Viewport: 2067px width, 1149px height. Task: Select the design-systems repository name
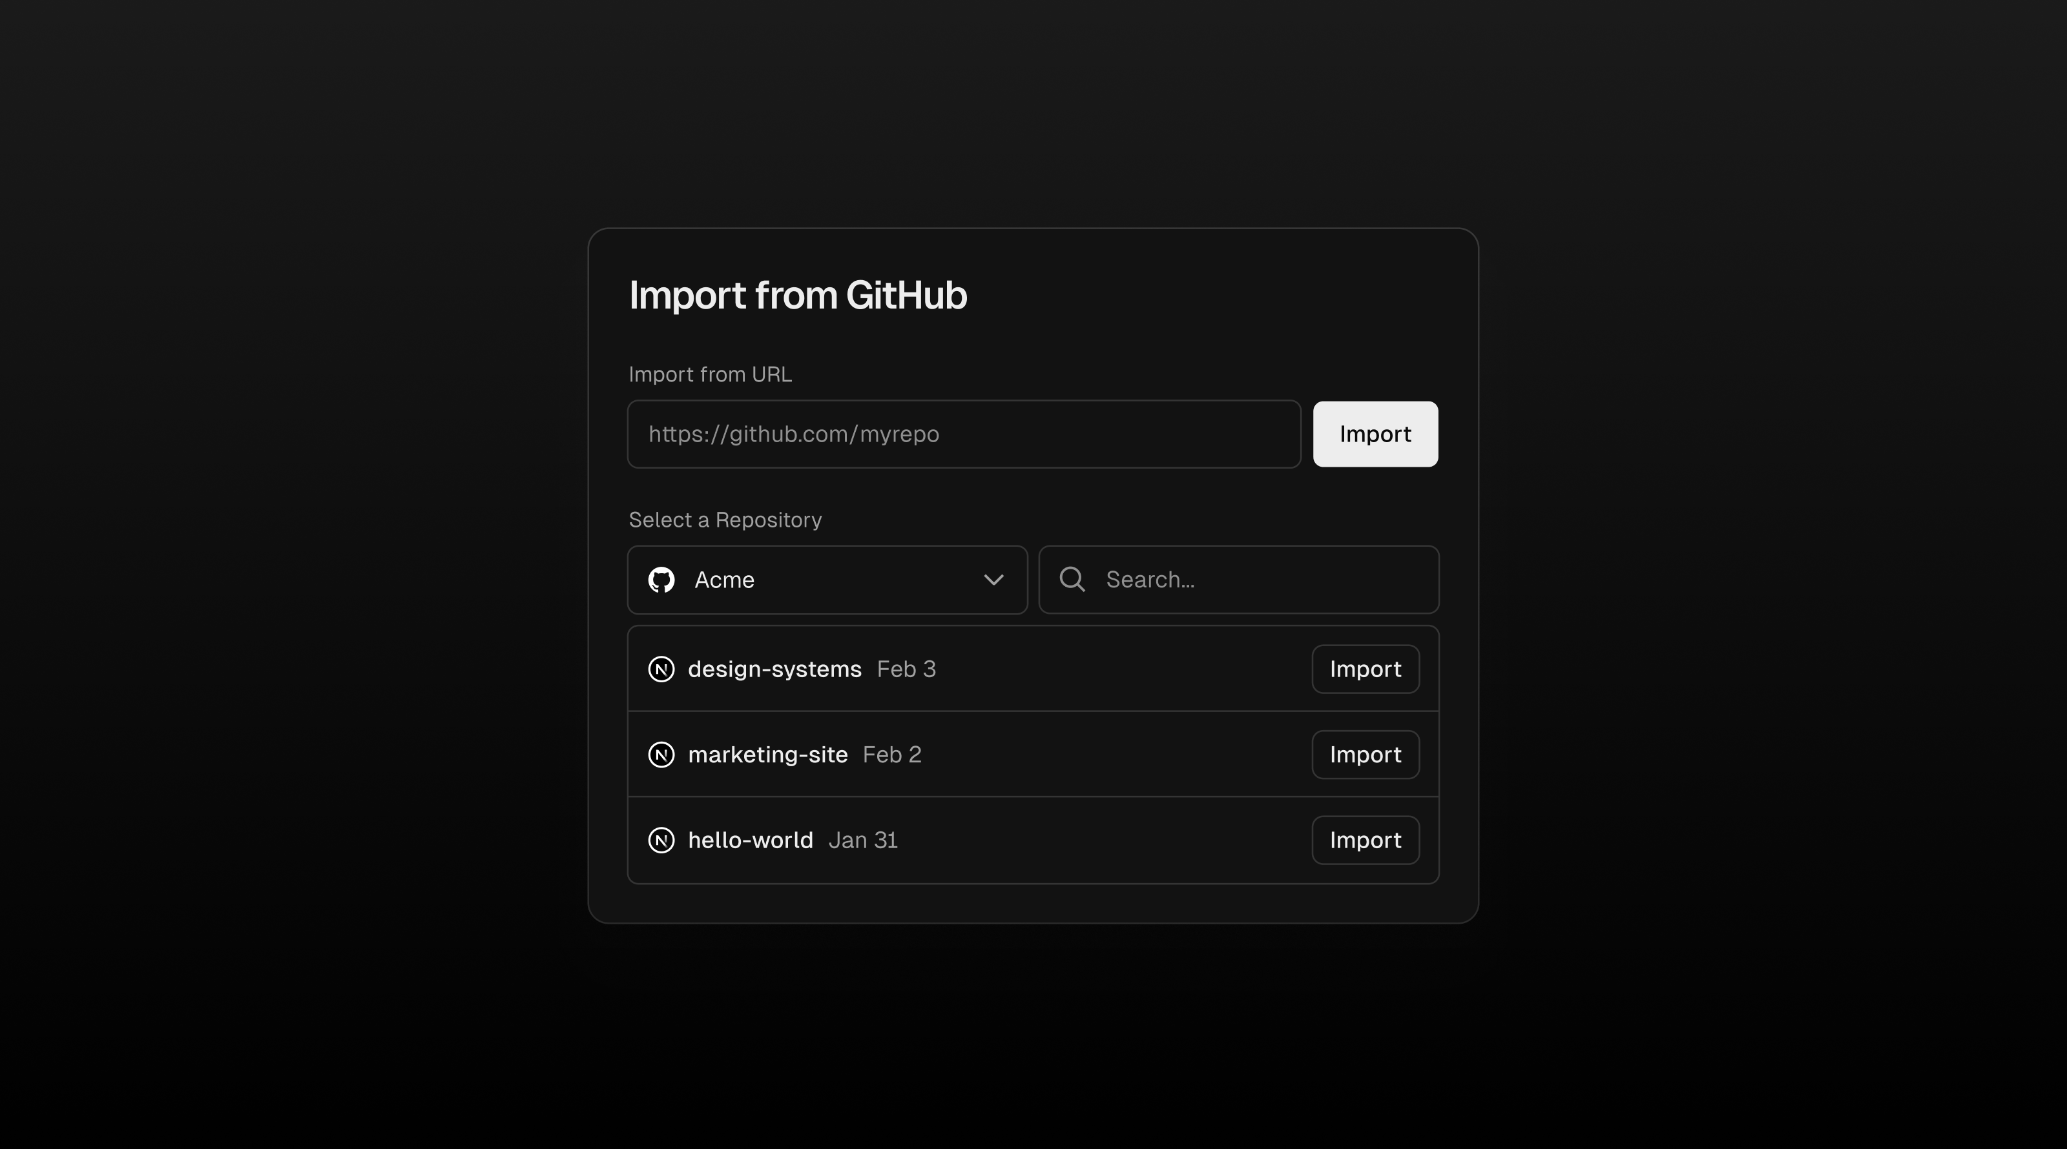click(x=774, y=669)
